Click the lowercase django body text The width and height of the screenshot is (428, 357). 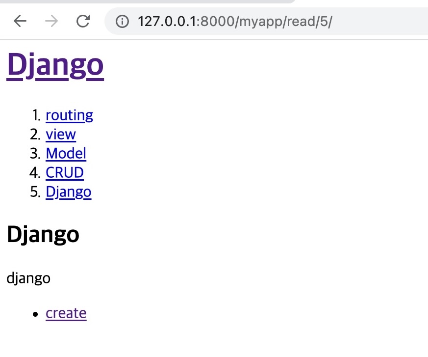28,278
